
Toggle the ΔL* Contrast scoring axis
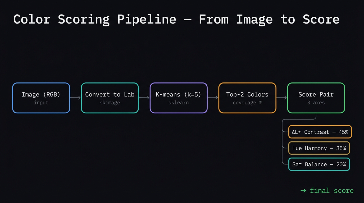point(320,132)
